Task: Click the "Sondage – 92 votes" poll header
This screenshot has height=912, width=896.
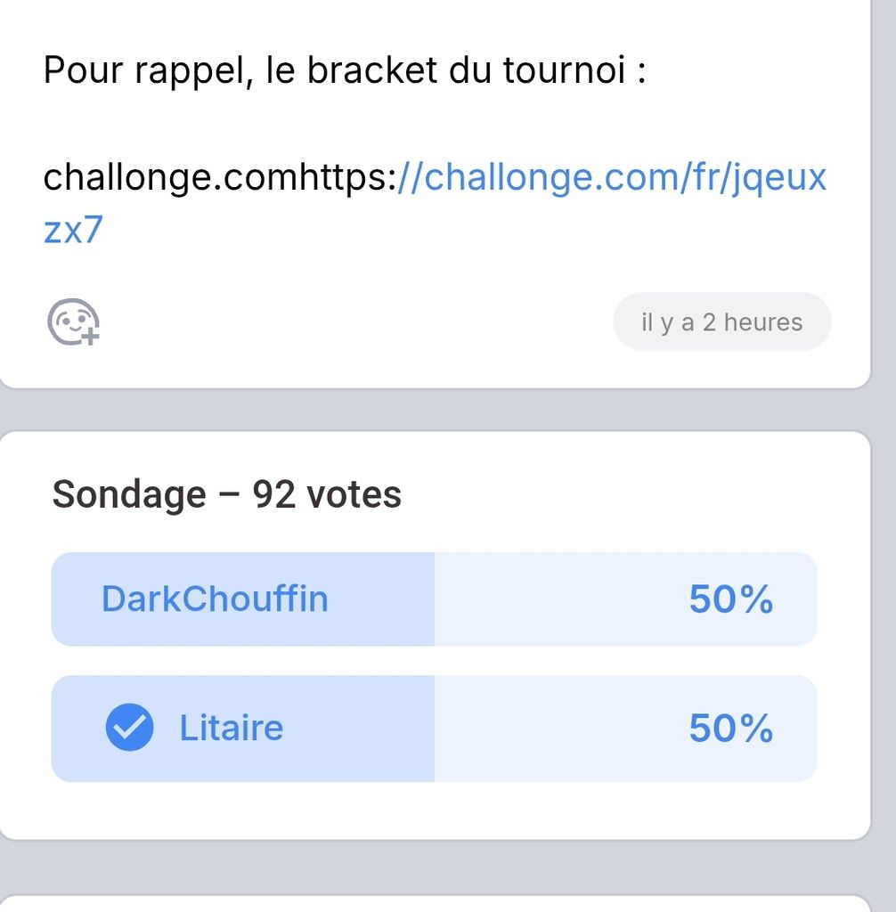Action: click(x=226, y=493)
